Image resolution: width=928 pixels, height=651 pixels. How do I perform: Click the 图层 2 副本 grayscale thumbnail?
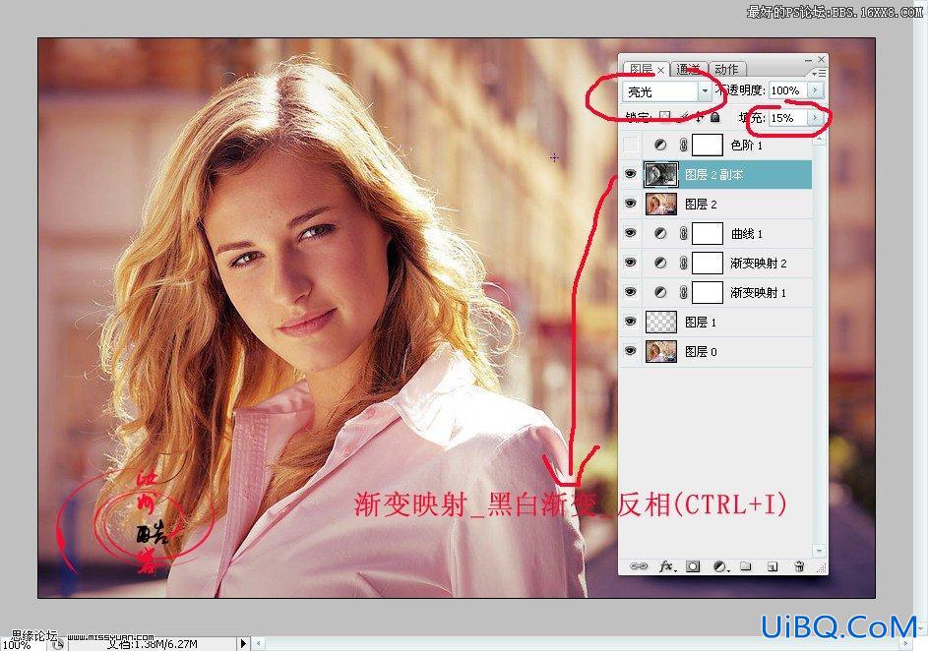pos(661,174)
